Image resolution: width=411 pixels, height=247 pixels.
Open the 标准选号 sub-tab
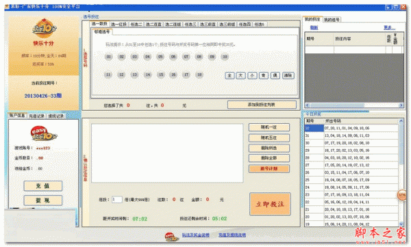[102, 31]
